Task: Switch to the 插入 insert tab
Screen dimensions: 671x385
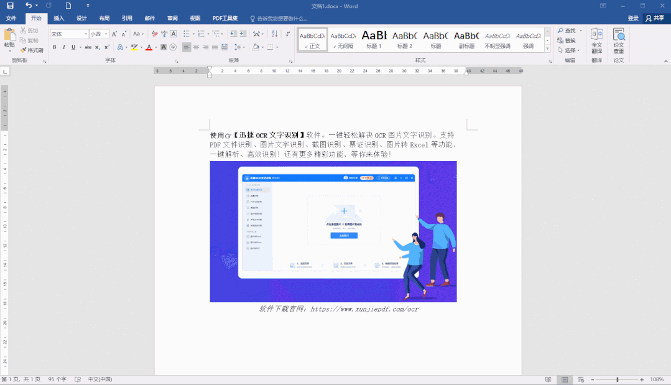Action: point(58,18)
